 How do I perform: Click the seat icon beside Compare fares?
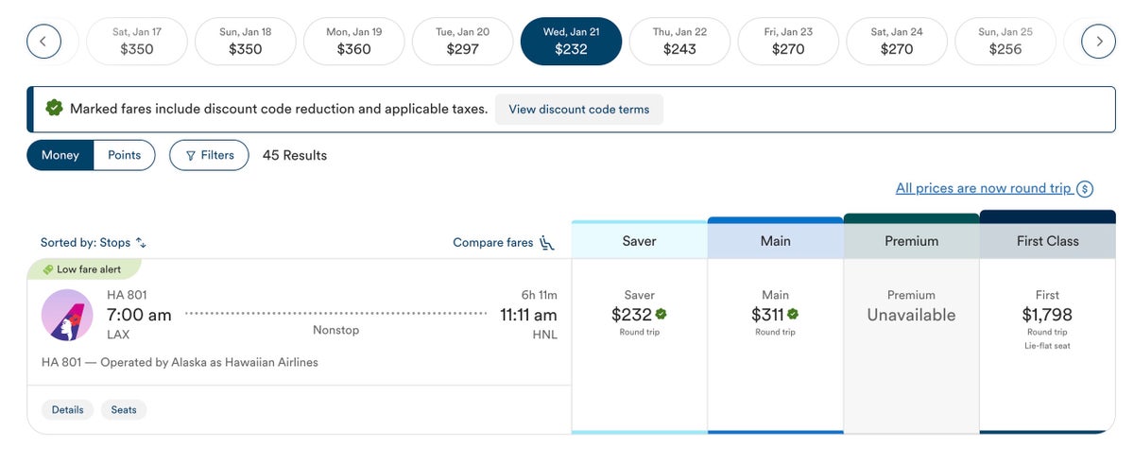point(547,243)
